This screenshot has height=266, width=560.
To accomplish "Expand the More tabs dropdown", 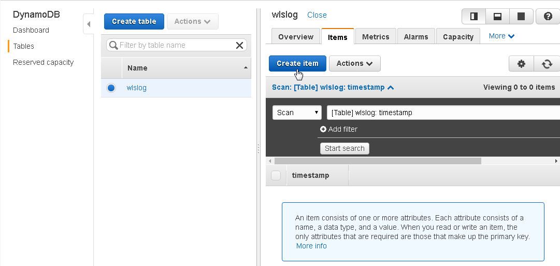I will 501,36.
